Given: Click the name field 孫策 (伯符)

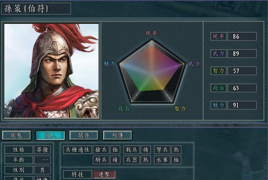Looking at the screenshot, I should coord(36,8).
